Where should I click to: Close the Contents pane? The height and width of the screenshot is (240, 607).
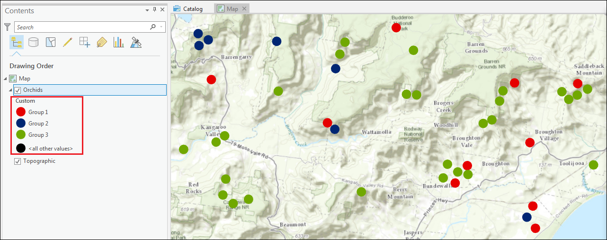[x=162, y=9]
